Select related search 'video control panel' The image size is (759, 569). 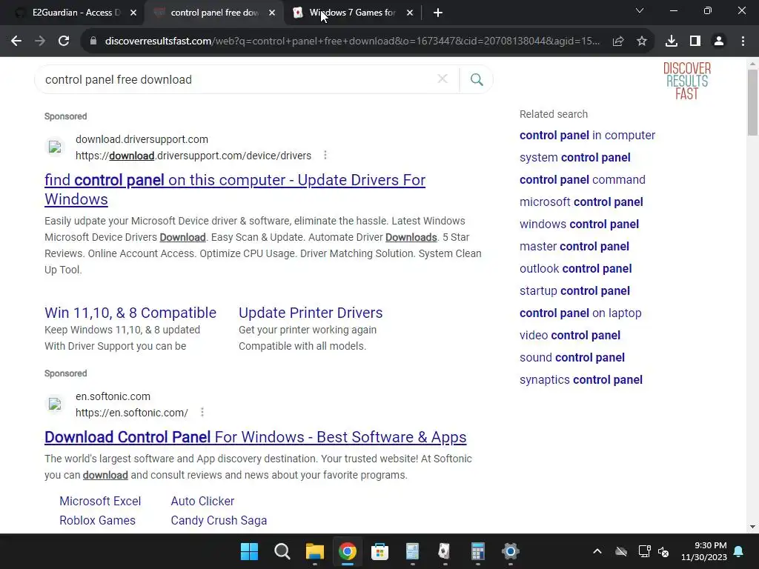click(570, 336)
